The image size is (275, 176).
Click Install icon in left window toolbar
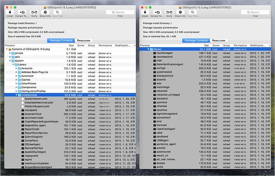coord(10,12)
